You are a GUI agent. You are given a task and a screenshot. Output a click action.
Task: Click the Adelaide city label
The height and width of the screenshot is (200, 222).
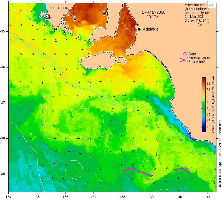pos(150,29)
